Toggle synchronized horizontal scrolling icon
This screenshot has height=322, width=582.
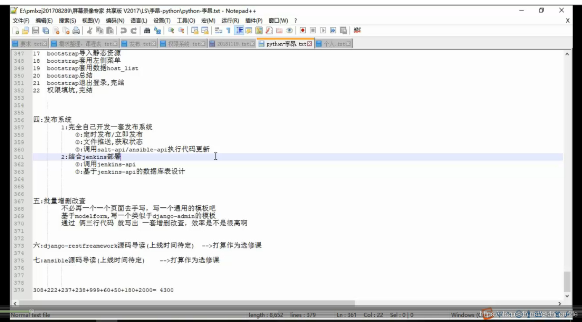(204, 30)
